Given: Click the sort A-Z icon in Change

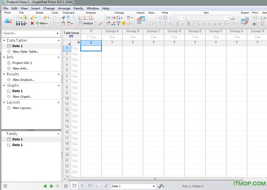Looking at the screenshot, I should click(118, 18).
